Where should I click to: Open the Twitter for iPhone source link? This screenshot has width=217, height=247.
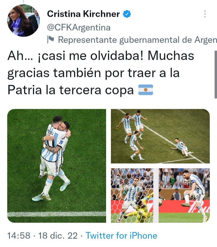(121, 236)
